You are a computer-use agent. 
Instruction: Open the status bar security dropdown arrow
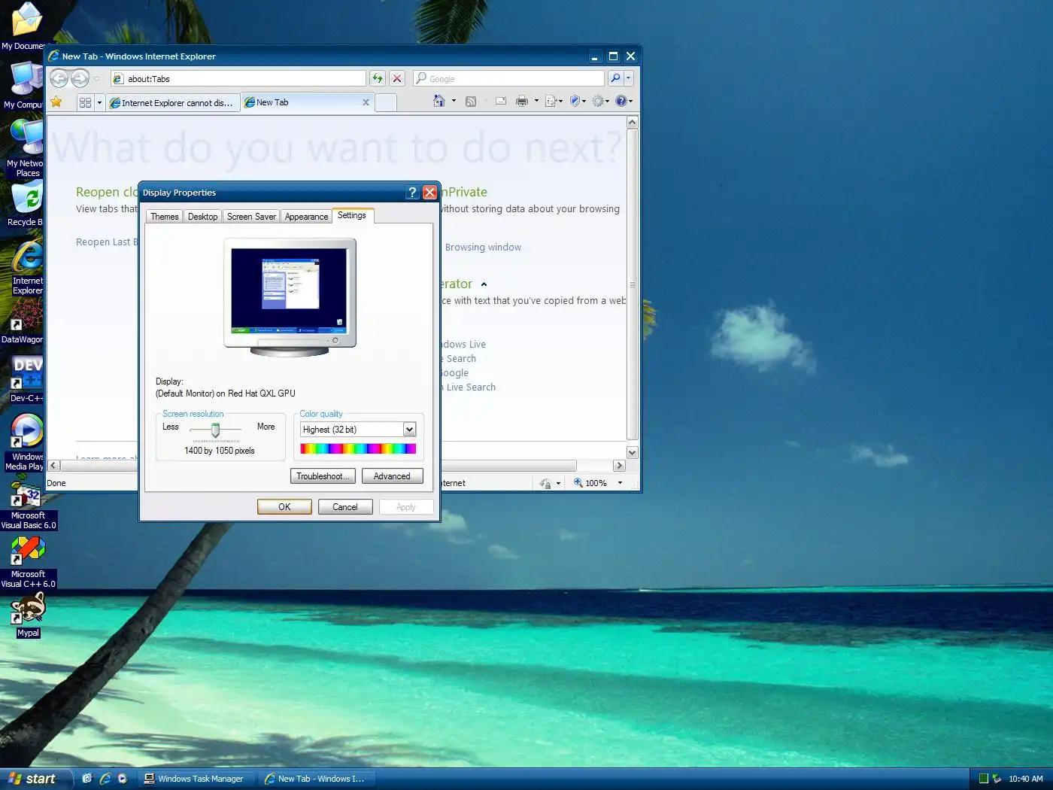point(559,484)
